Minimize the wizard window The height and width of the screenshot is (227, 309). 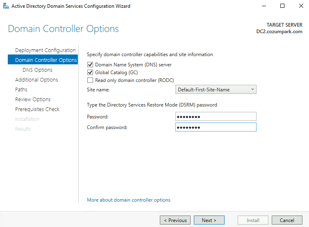(x=264, y=6)
